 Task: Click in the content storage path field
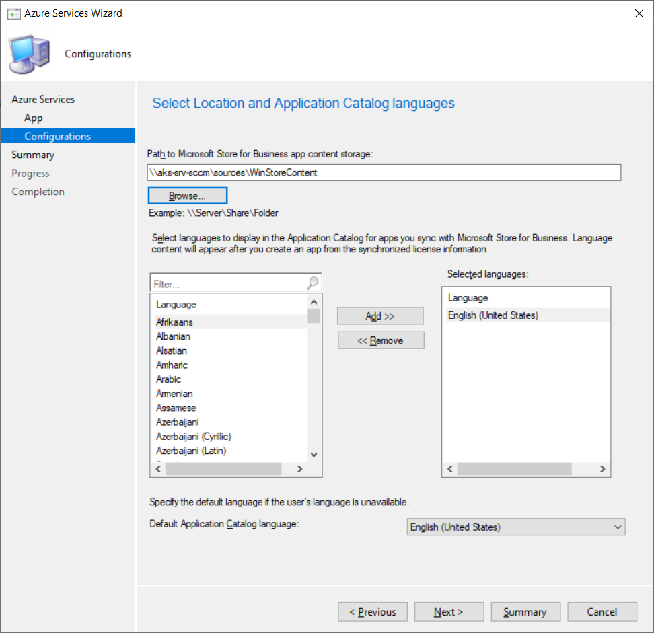(384, 172)
